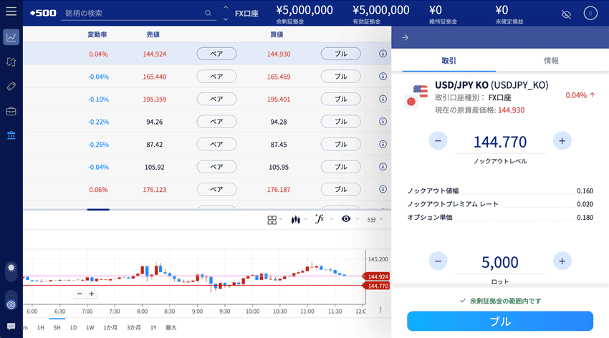Increase the lot size with plus

tap(562, 261)
